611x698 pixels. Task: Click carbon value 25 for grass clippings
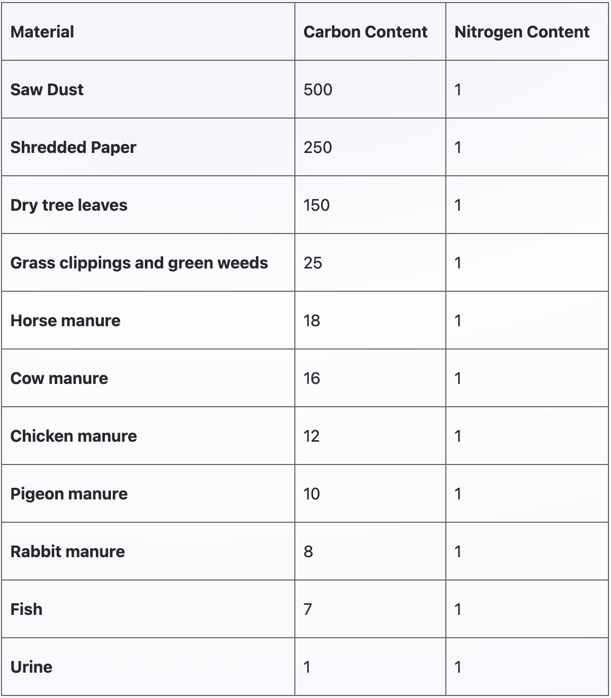[x=313, y=263]
